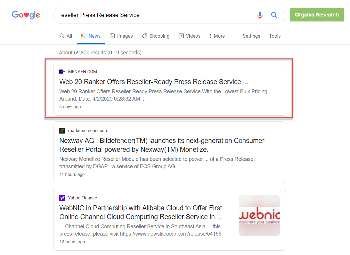Click in the search query field
Image resolution: width=350 pixels, height=255 pixels.
153,15
